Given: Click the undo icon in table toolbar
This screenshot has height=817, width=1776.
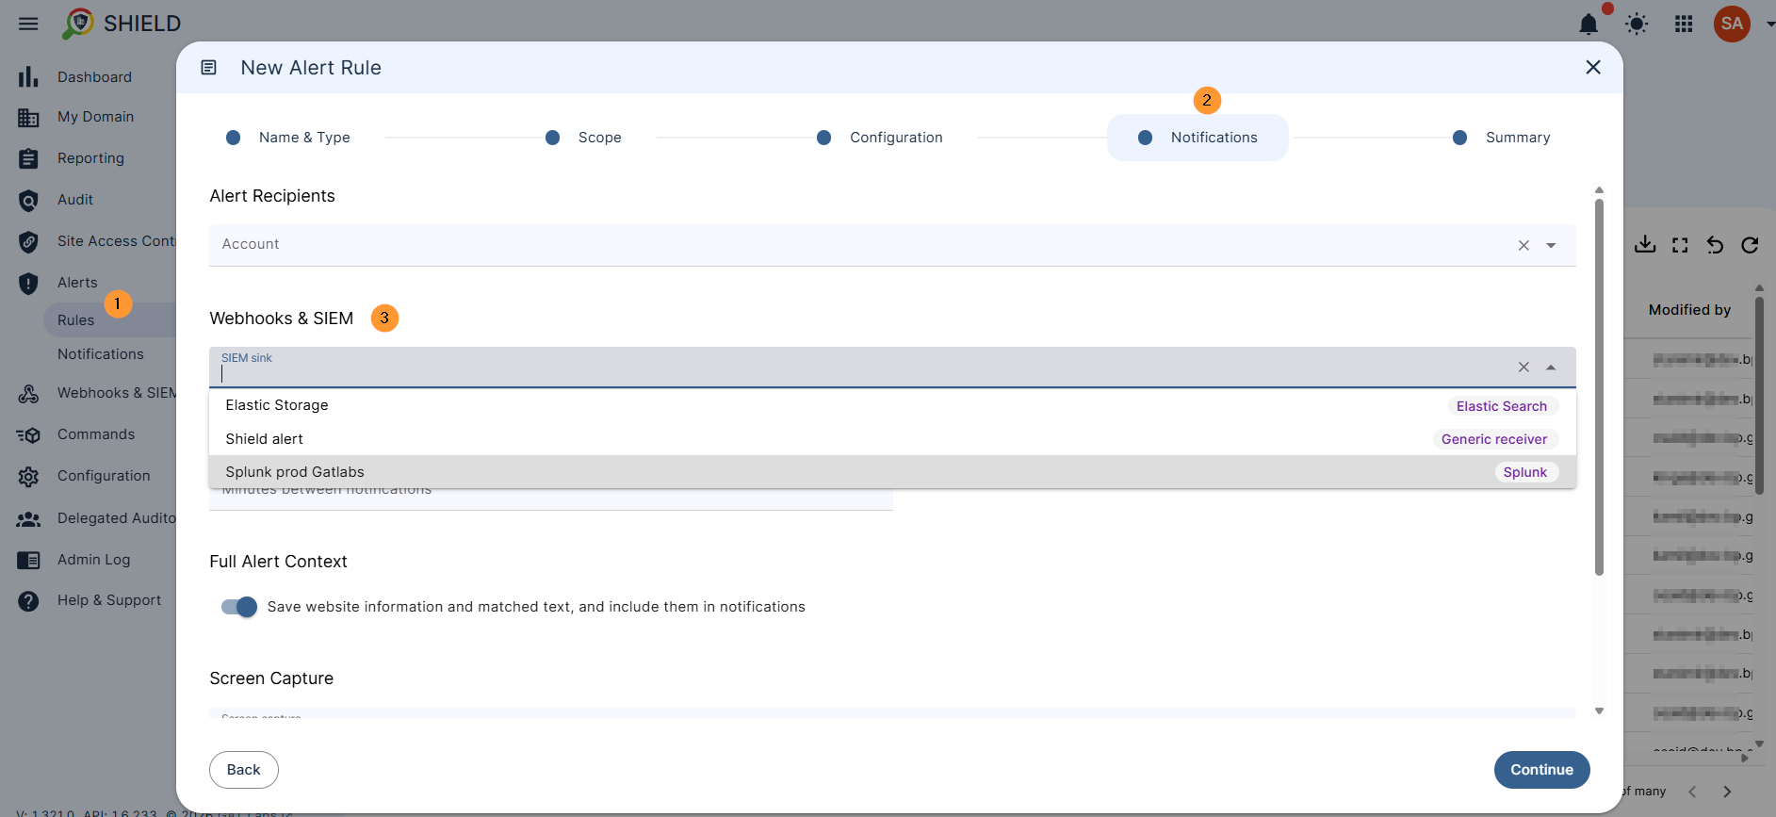Looking at the screenshot, I should click(x=1715, y=245).
